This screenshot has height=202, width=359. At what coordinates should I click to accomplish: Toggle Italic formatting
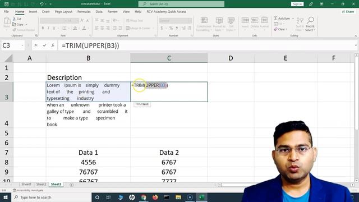48,28
